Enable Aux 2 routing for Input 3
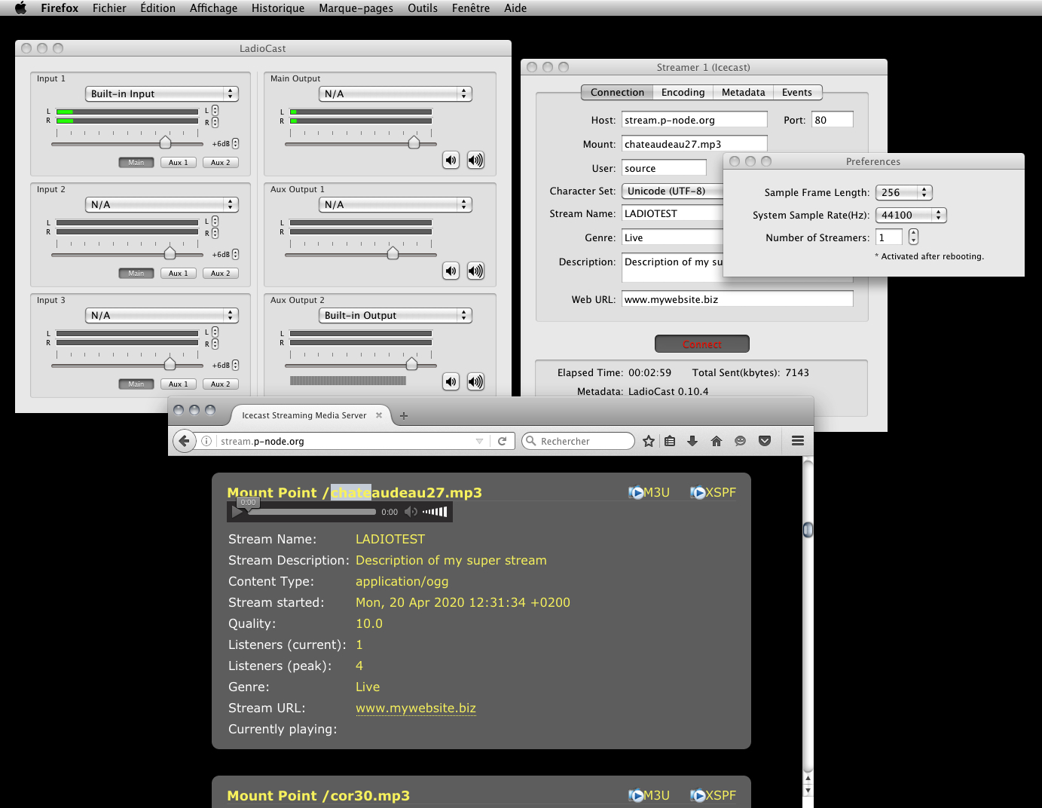 tap(221, 384)
